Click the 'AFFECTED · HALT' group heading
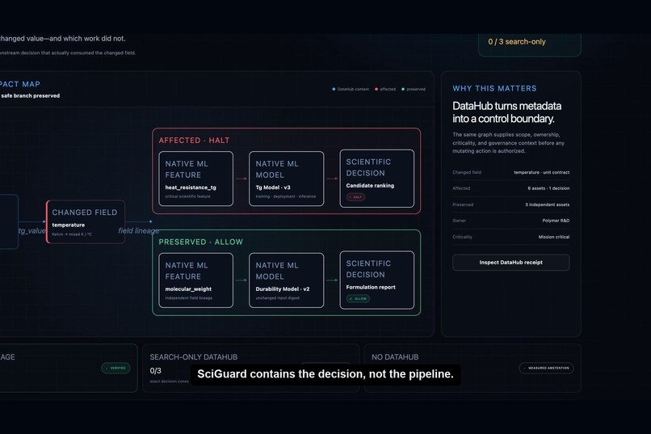Image resolution: width=651 pixels, height=434 pixels. pos(194,141)
